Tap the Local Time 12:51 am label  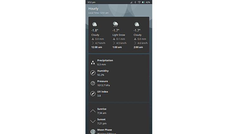click(98, 13)
